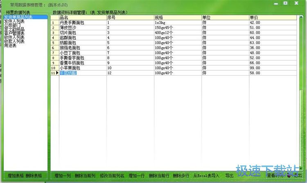The width and height of the screenshot is (307, 183).
Task: Select the 起酥面包 cell
Action: pos(83,38)
